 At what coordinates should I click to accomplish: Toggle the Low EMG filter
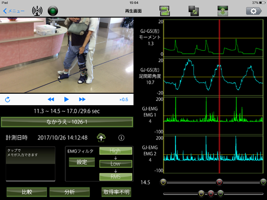[116, 163]
